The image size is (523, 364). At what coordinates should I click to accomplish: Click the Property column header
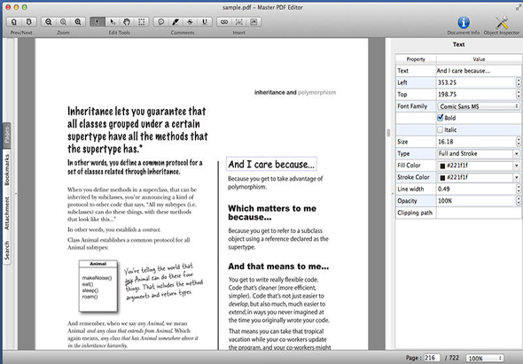pyautogui.click(x=416, y=59)
